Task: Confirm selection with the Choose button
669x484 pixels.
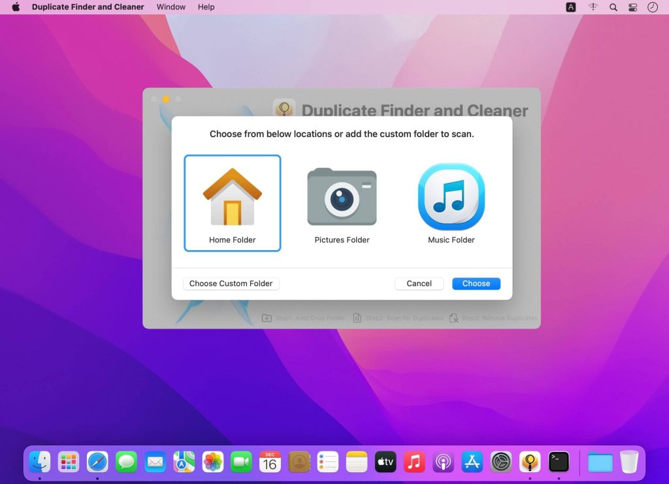Action: tap(476, 283)
